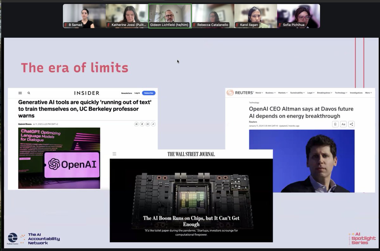Expand the Reuters World dropdown
The width and height of the screenshot is (380, 251).
(259, 93)
